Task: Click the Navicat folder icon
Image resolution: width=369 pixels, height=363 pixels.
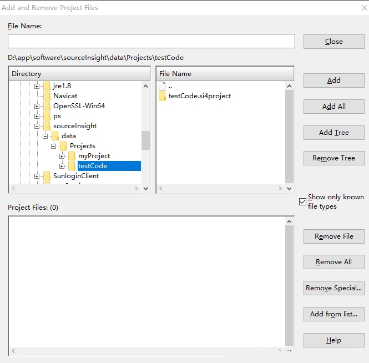Action: [x=47, y=96]
